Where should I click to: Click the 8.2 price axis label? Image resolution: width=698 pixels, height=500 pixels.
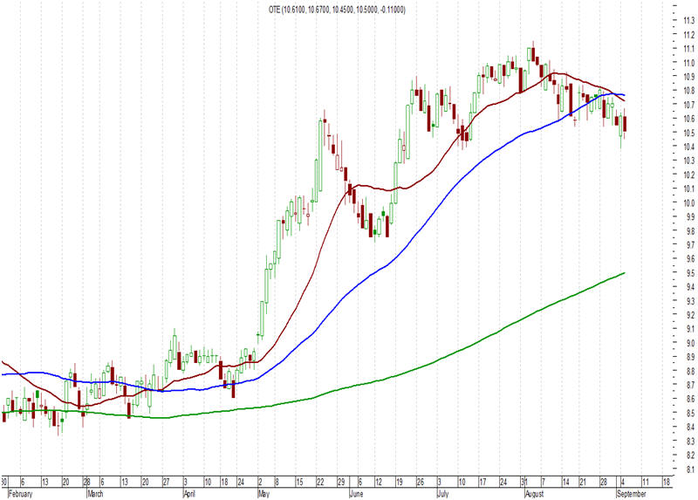(x=690, y=455)
